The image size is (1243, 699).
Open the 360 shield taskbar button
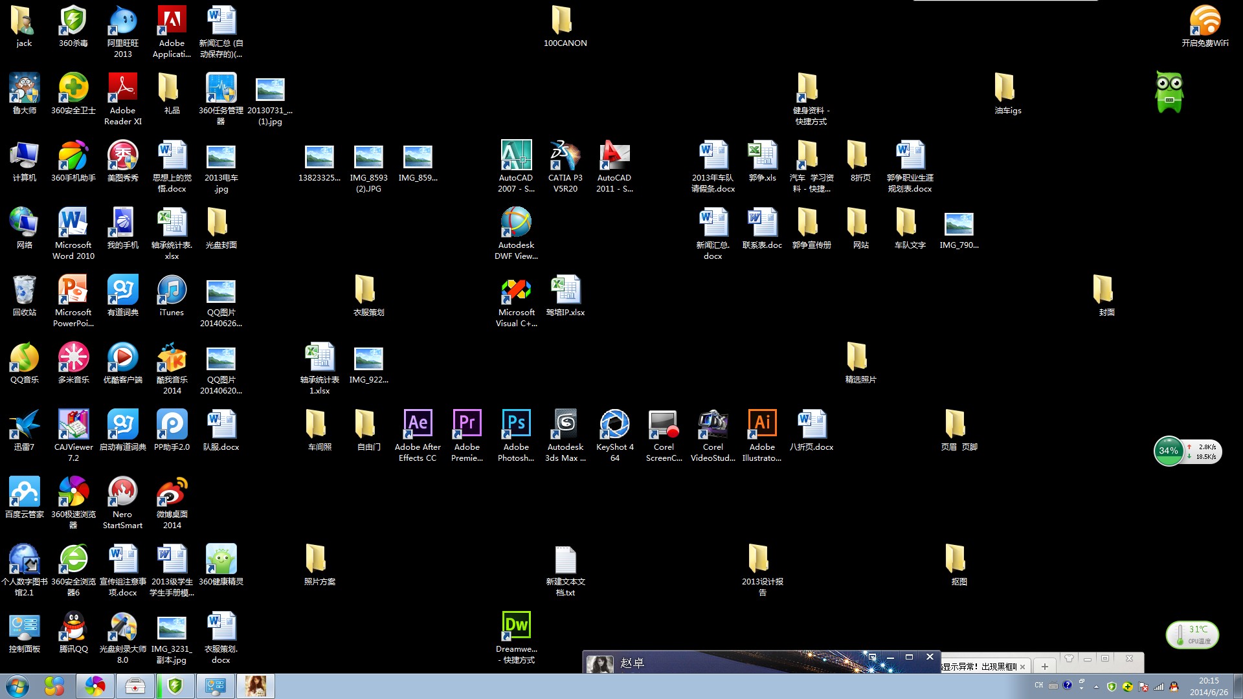coord(175,686)
